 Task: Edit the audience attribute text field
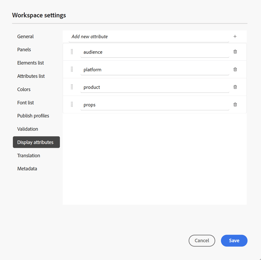click(155, 52)
